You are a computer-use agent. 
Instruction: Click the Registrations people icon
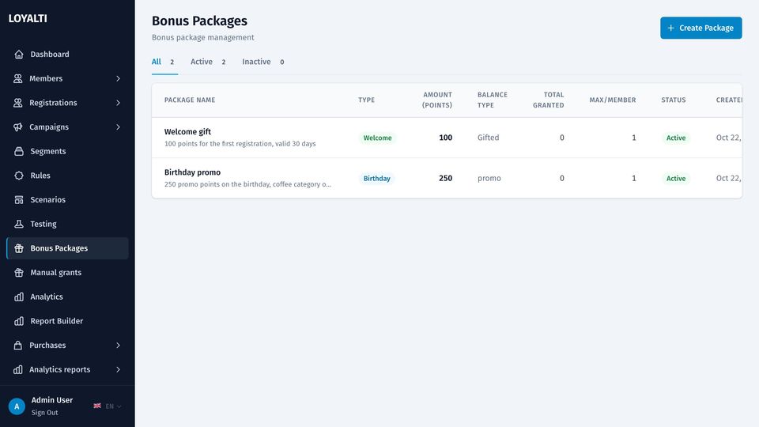(18, 103)
